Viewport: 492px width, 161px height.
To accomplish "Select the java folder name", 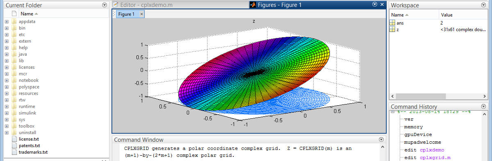I will click(23, 54).
